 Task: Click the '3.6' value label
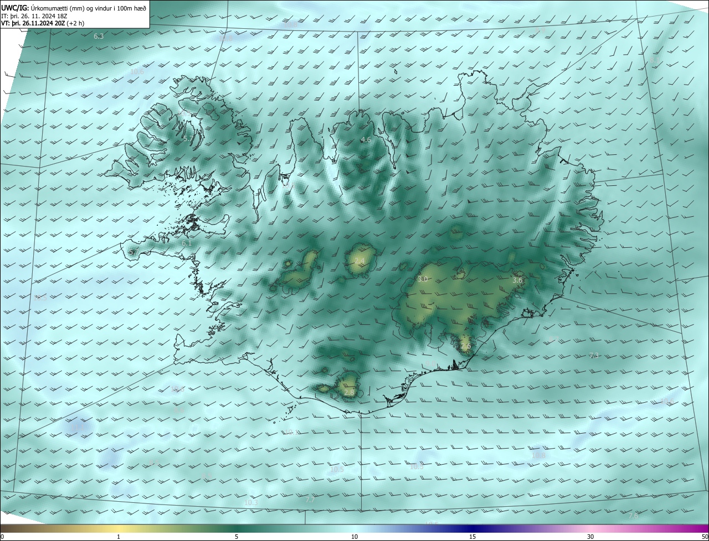coord(517,280)
